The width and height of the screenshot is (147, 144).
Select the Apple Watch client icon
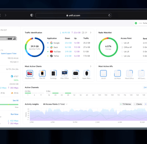point(87,74)
